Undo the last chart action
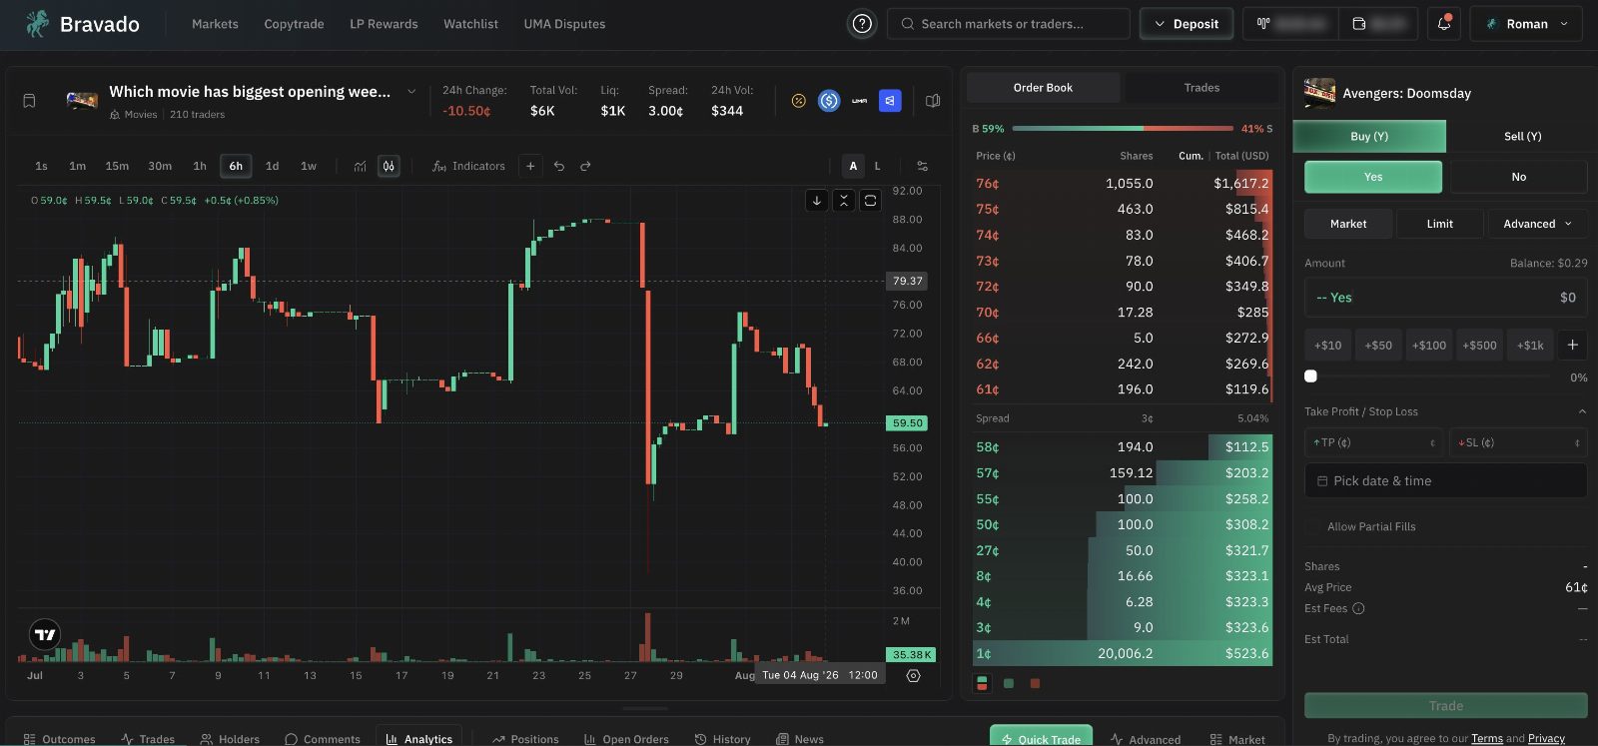1598x746 pixels. click(559, 166)
